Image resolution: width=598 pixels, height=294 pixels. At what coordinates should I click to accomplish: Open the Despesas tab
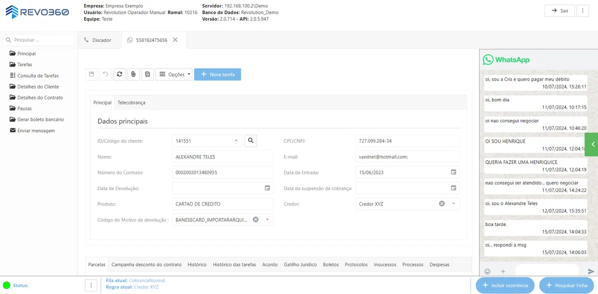click(440, 265)
